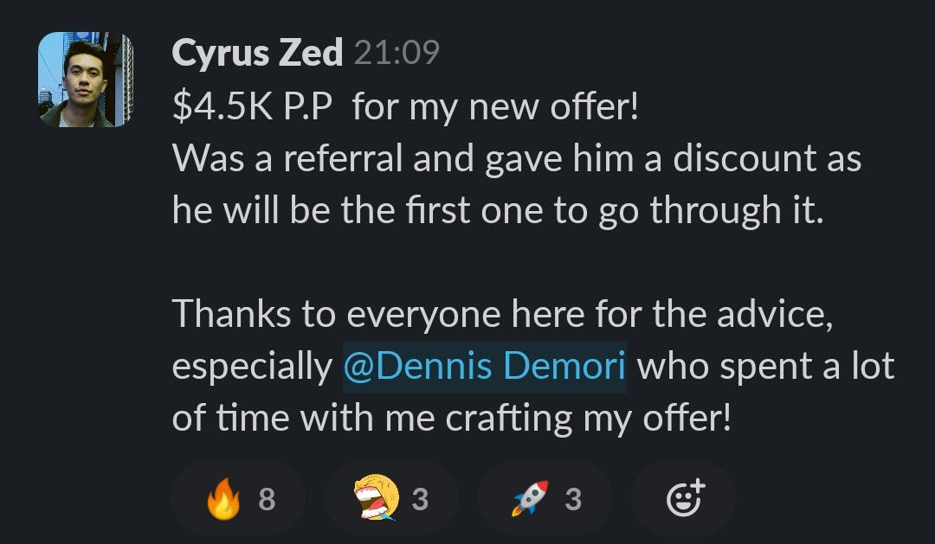Click the "Thanks to everyone here" line

pos(502,314)
